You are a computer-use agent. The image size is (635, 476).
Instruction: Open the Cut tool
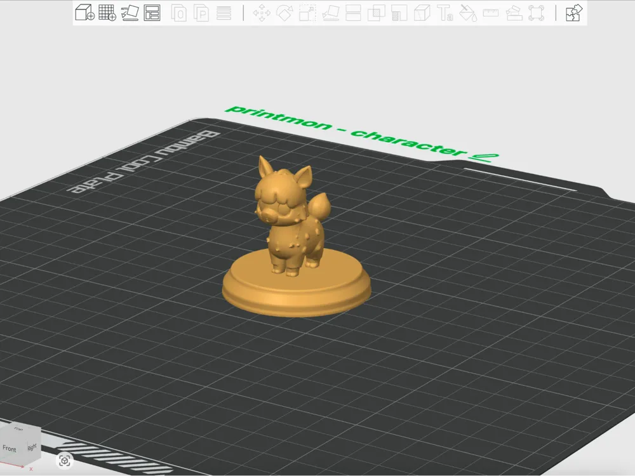coord(353,13)
